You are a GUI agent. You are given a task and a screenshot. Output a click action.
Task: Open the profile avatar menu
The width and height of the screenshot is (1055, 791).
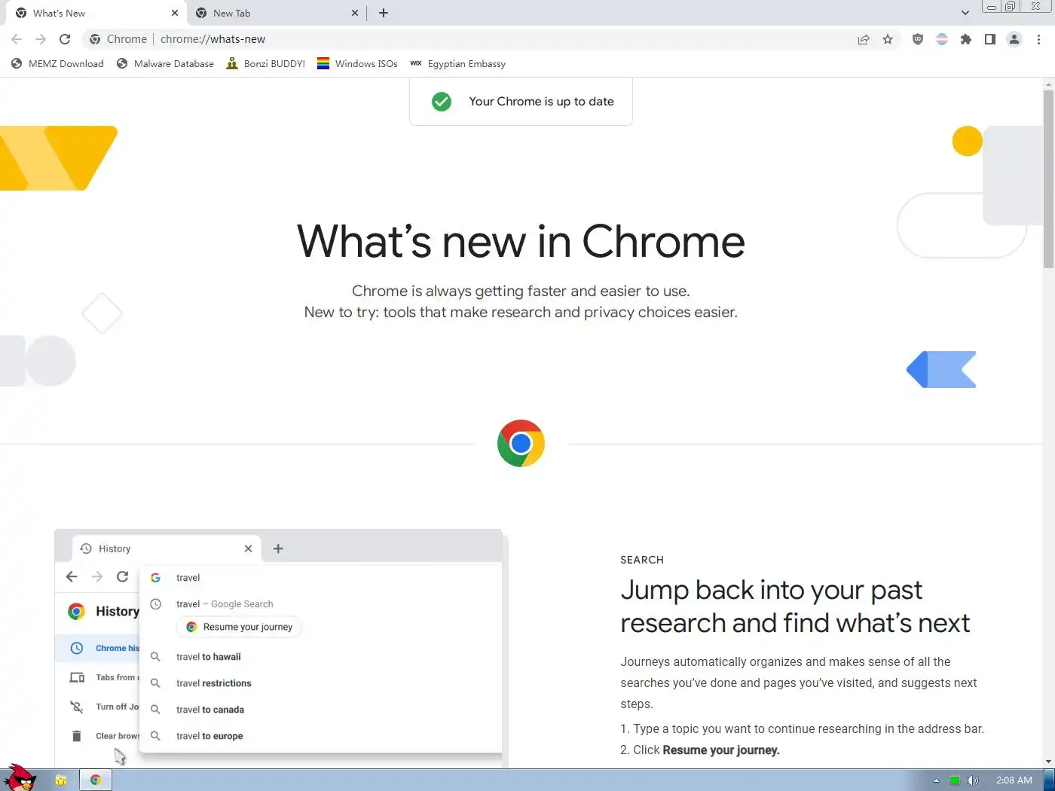coord(1014,39)
